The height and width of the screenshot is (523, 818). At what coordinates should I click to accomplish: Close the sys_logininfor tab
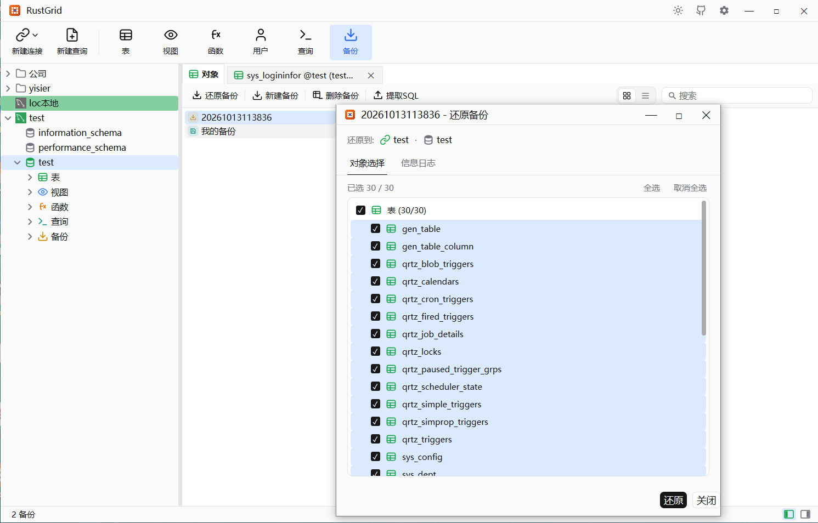(371, 76)
